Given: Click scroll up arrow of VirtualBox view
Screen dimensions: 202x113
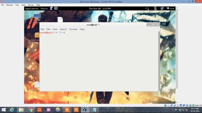Looking at the screenshot, I should point(177,8).
